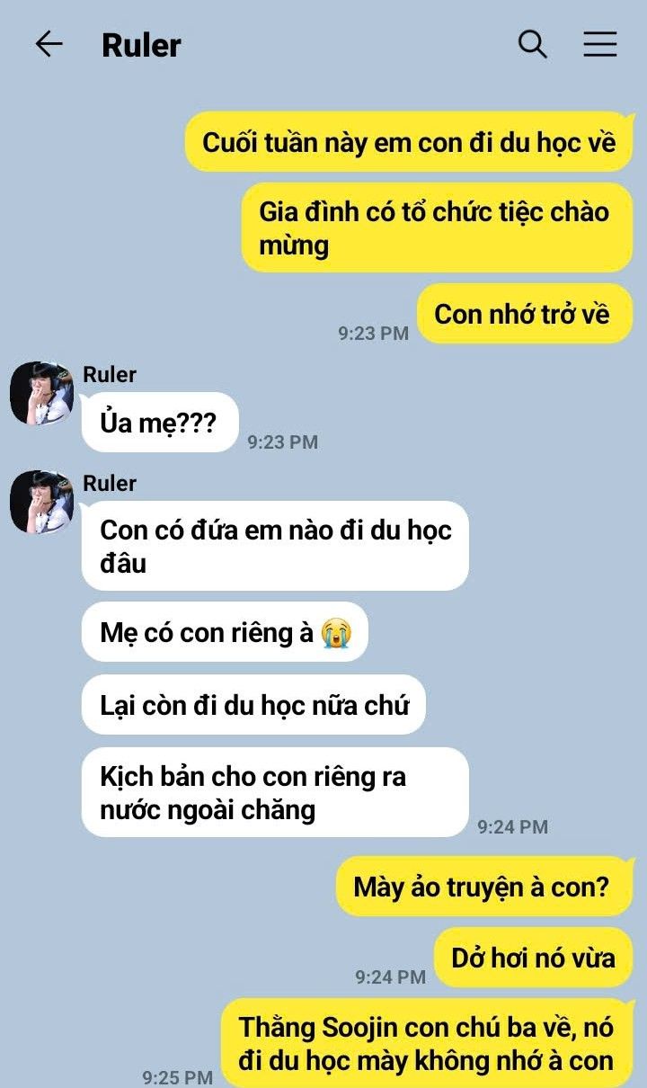The width and height of the screenshot is (647, 1088).
Task: Open the chat search magnifier
Action: [532, 43]
